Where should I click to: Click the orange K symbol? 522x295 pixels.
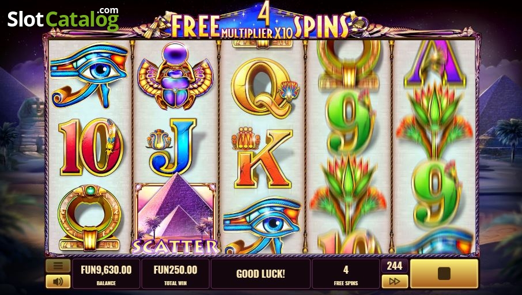pyautogui.click(x=262, y=157)
